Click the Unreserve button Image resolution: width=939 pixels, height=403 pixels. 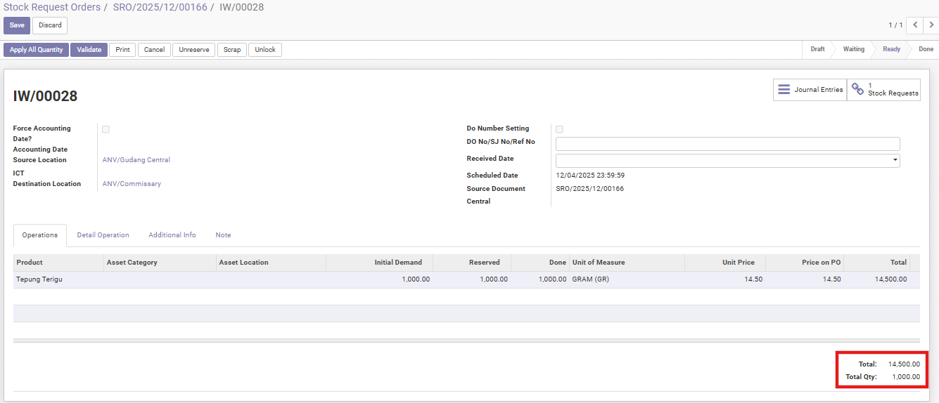pyautogui.click(x=194, y=50)
